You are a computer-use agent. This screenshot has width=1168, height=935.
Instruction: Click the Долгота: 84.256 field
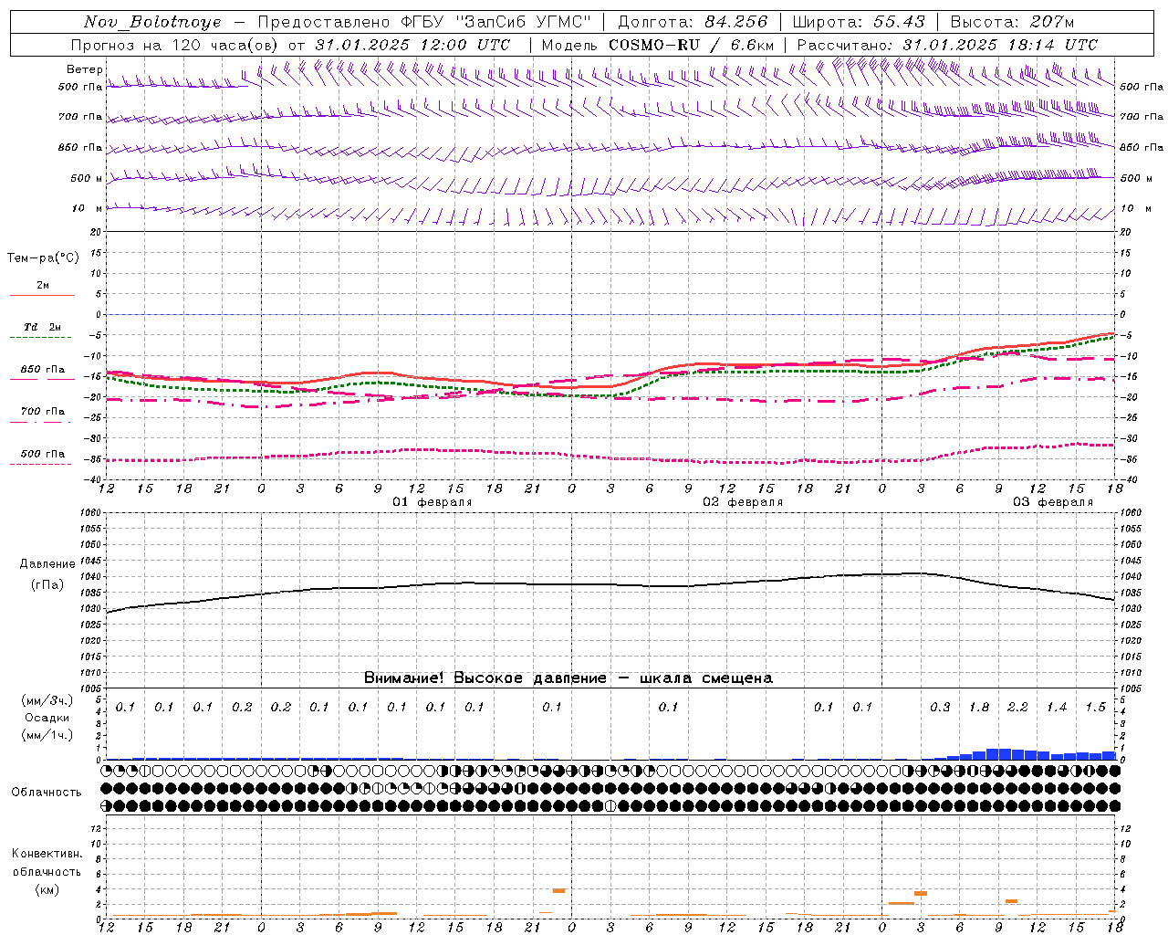[x=693, y=22]
